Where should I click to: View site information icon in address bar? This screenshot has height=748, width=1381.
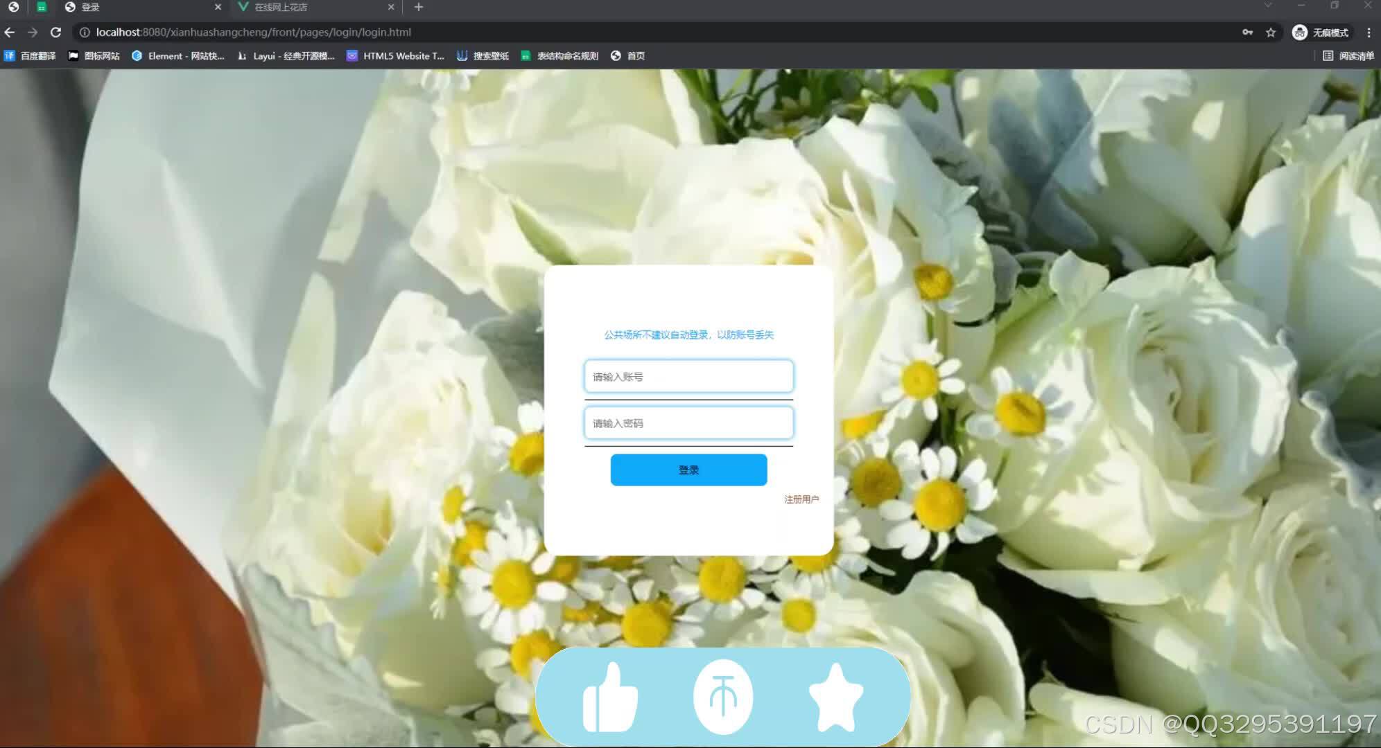click(x=85, y=33)
